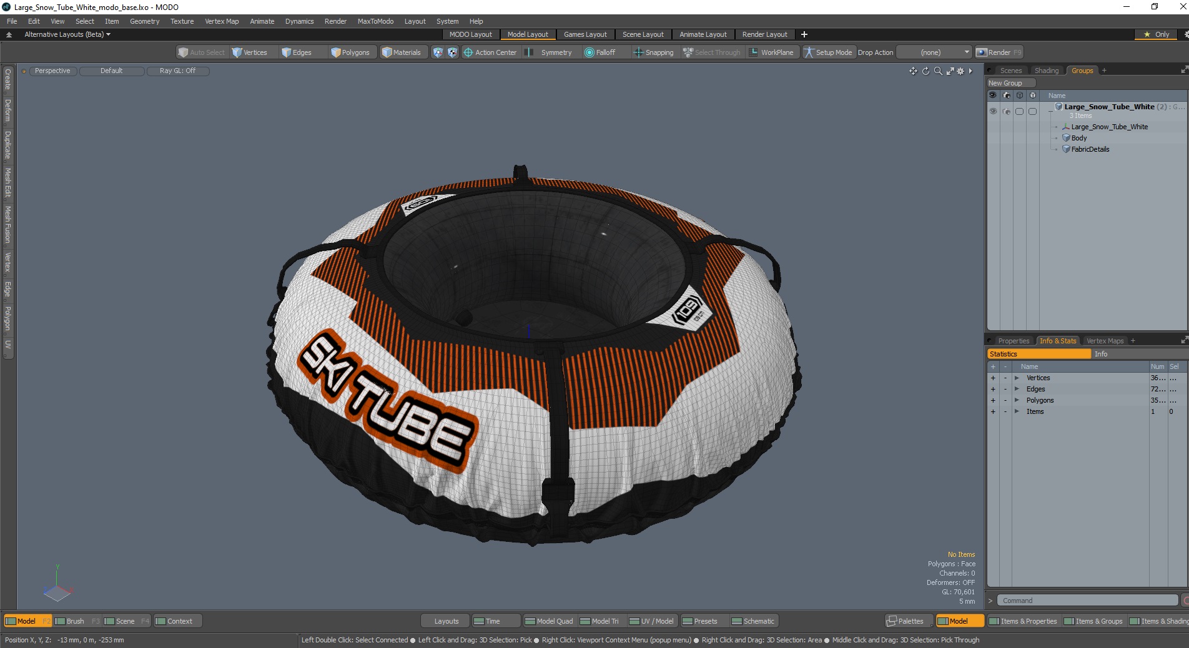Select the Large_Snow_Tube_White locator item
Screen dimensions: 1189x648
pyautogui.click(x=1110, y=127)
